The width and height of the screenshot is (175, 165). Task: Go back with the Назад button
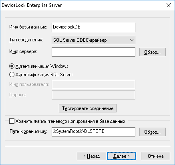[x=91, y=156]
